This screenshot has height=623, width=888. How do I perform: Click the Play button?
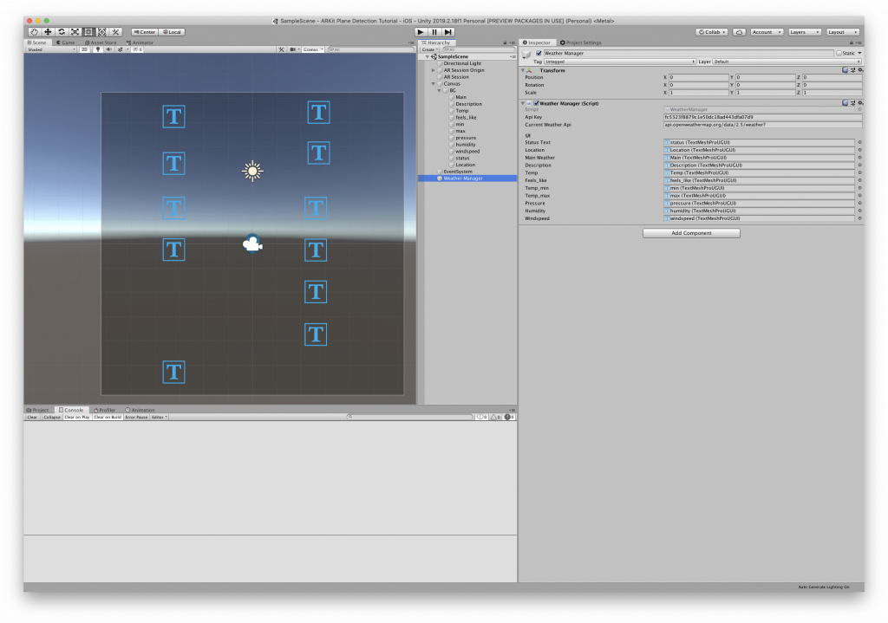click(421, 32)
